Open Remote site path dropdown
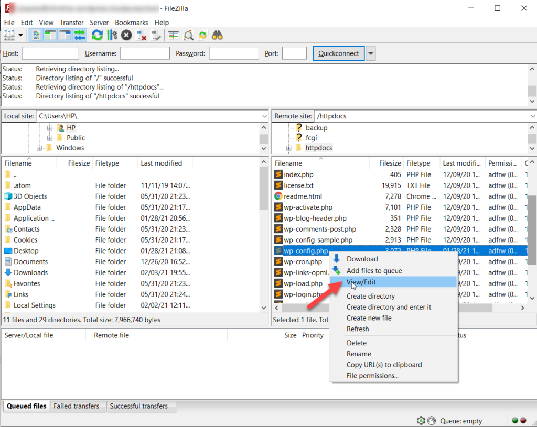 coord(533,116)
